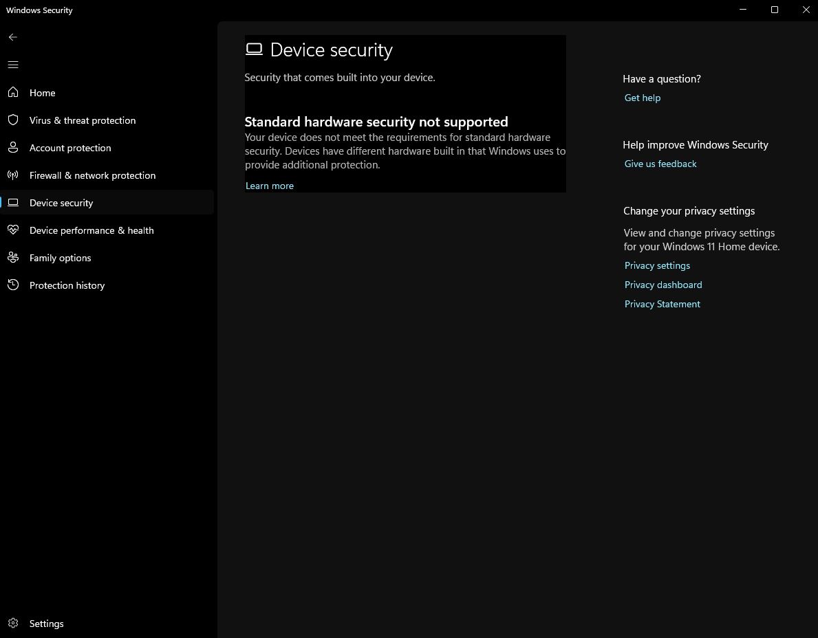Open Give us feedback link
The width and height of the screenshot is (818, 638).
tap(660, 164)
